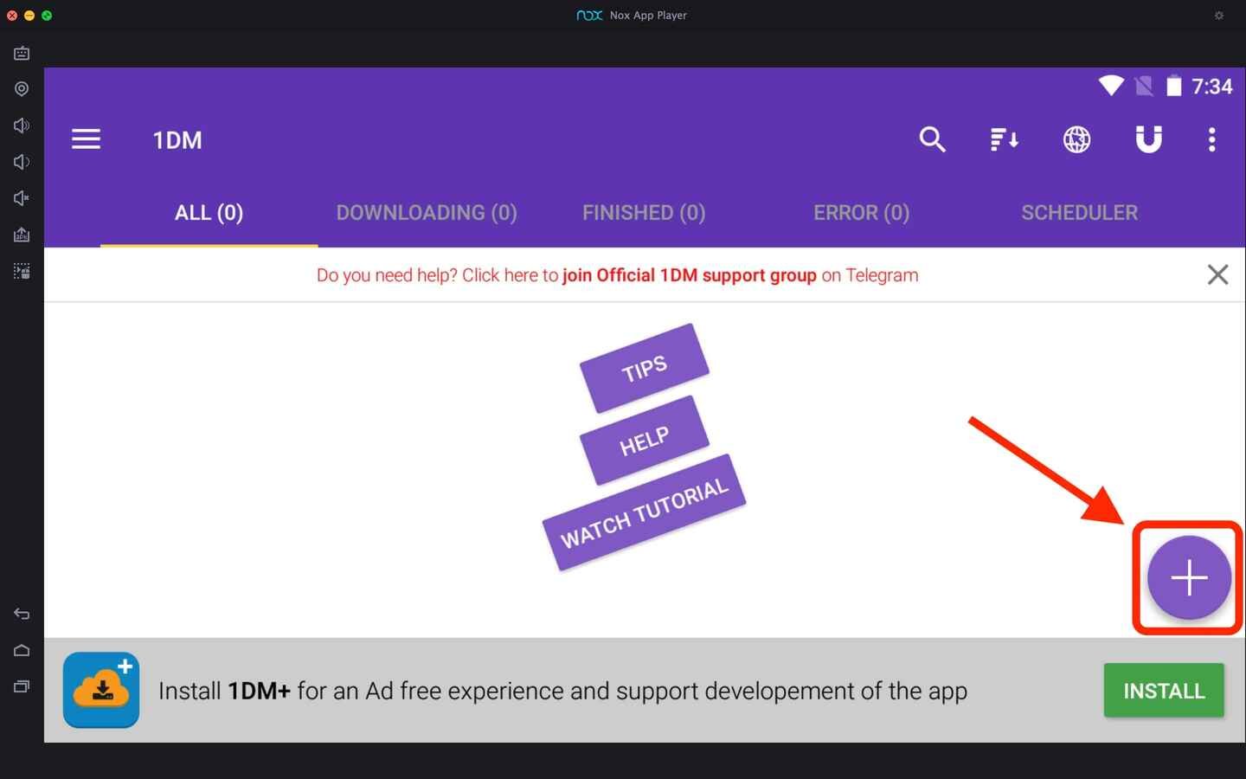This screenshot has width=1246, height=779.
Task: Click the Android home icon
Action: click(x=22, y=650)
